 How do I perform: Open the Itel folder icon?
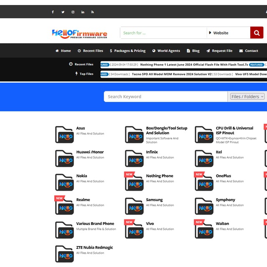point(204,159)
